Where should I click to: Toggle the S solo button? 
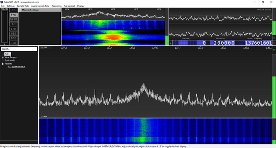click(274, 38)
